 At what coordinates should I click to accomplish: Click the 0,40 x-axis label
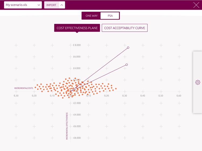pyautogui.click(x=143, y=96)
